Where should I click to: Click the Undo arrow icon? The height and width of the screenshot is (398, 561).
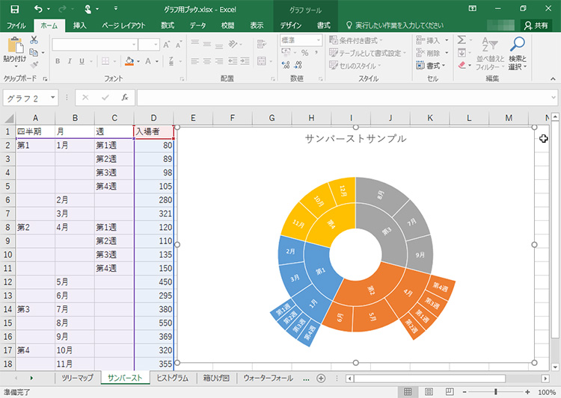pyautogui.click(x=38, y=8)
